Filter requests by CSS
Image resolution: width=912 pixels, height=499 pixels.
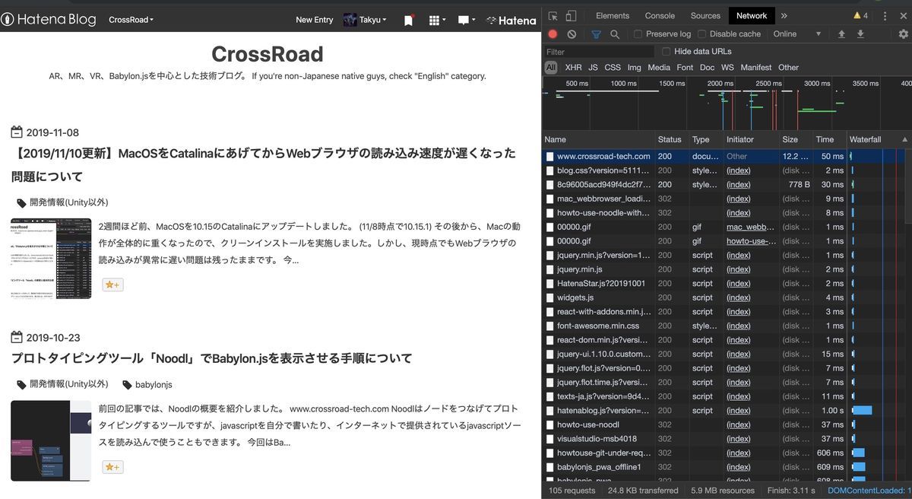[x=613, y=68]
